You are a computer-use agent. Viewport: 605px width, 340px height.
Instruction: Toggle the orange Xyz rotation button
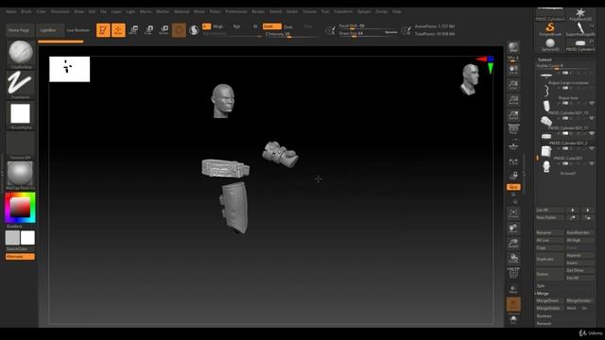click(513, 187)
